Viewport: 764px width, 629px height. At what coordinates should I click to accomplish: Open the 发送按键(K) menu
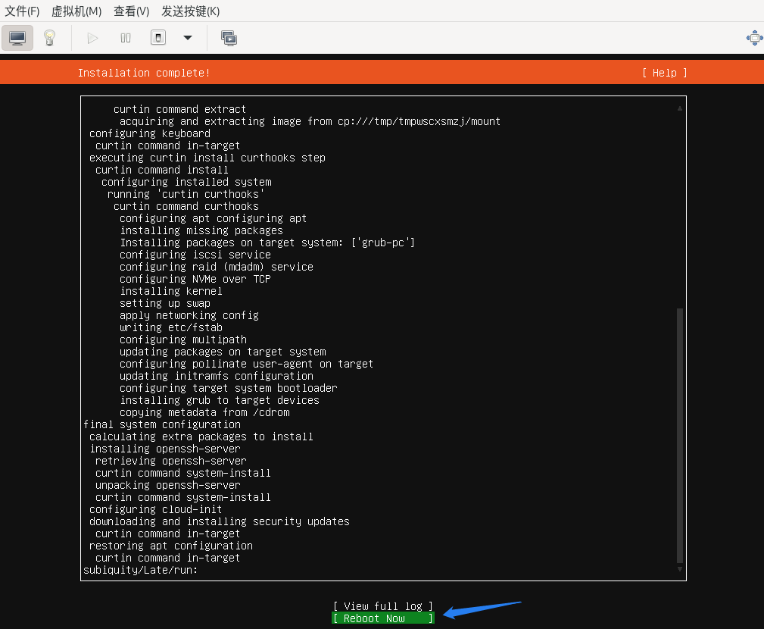point(190,11)
